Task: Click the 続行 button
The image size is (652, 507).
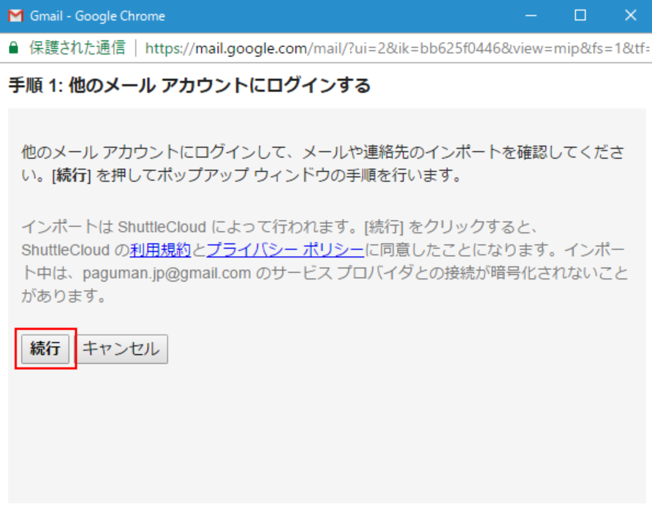Action: tap(45, 348)
